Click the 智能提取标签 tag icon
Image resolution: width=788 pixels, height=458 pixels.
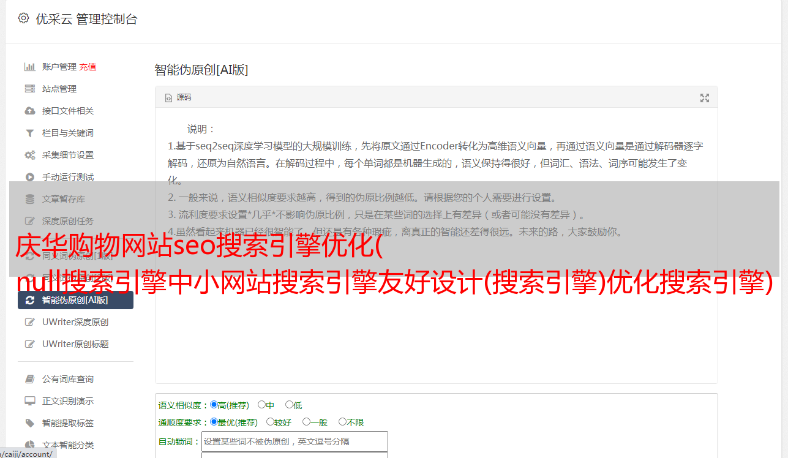pos(29,423)
